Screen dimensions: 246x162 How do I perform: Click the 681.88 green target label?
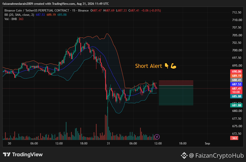coord(236,105)
